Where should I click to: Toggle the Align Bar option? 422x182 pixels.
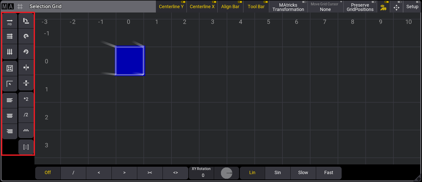click(230, 7)
